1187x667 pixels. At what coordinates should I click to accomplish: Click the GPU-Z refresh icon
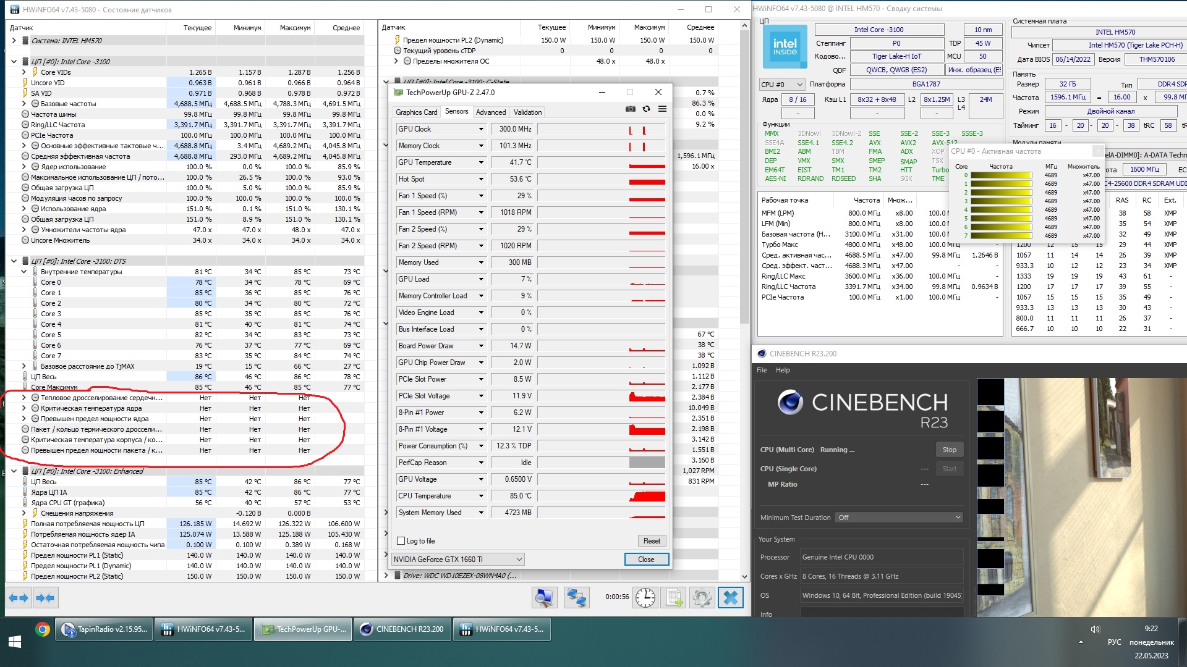646,109
